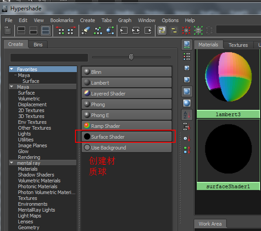
Task: Click the toolbar search text field
Action: [239, 29]
